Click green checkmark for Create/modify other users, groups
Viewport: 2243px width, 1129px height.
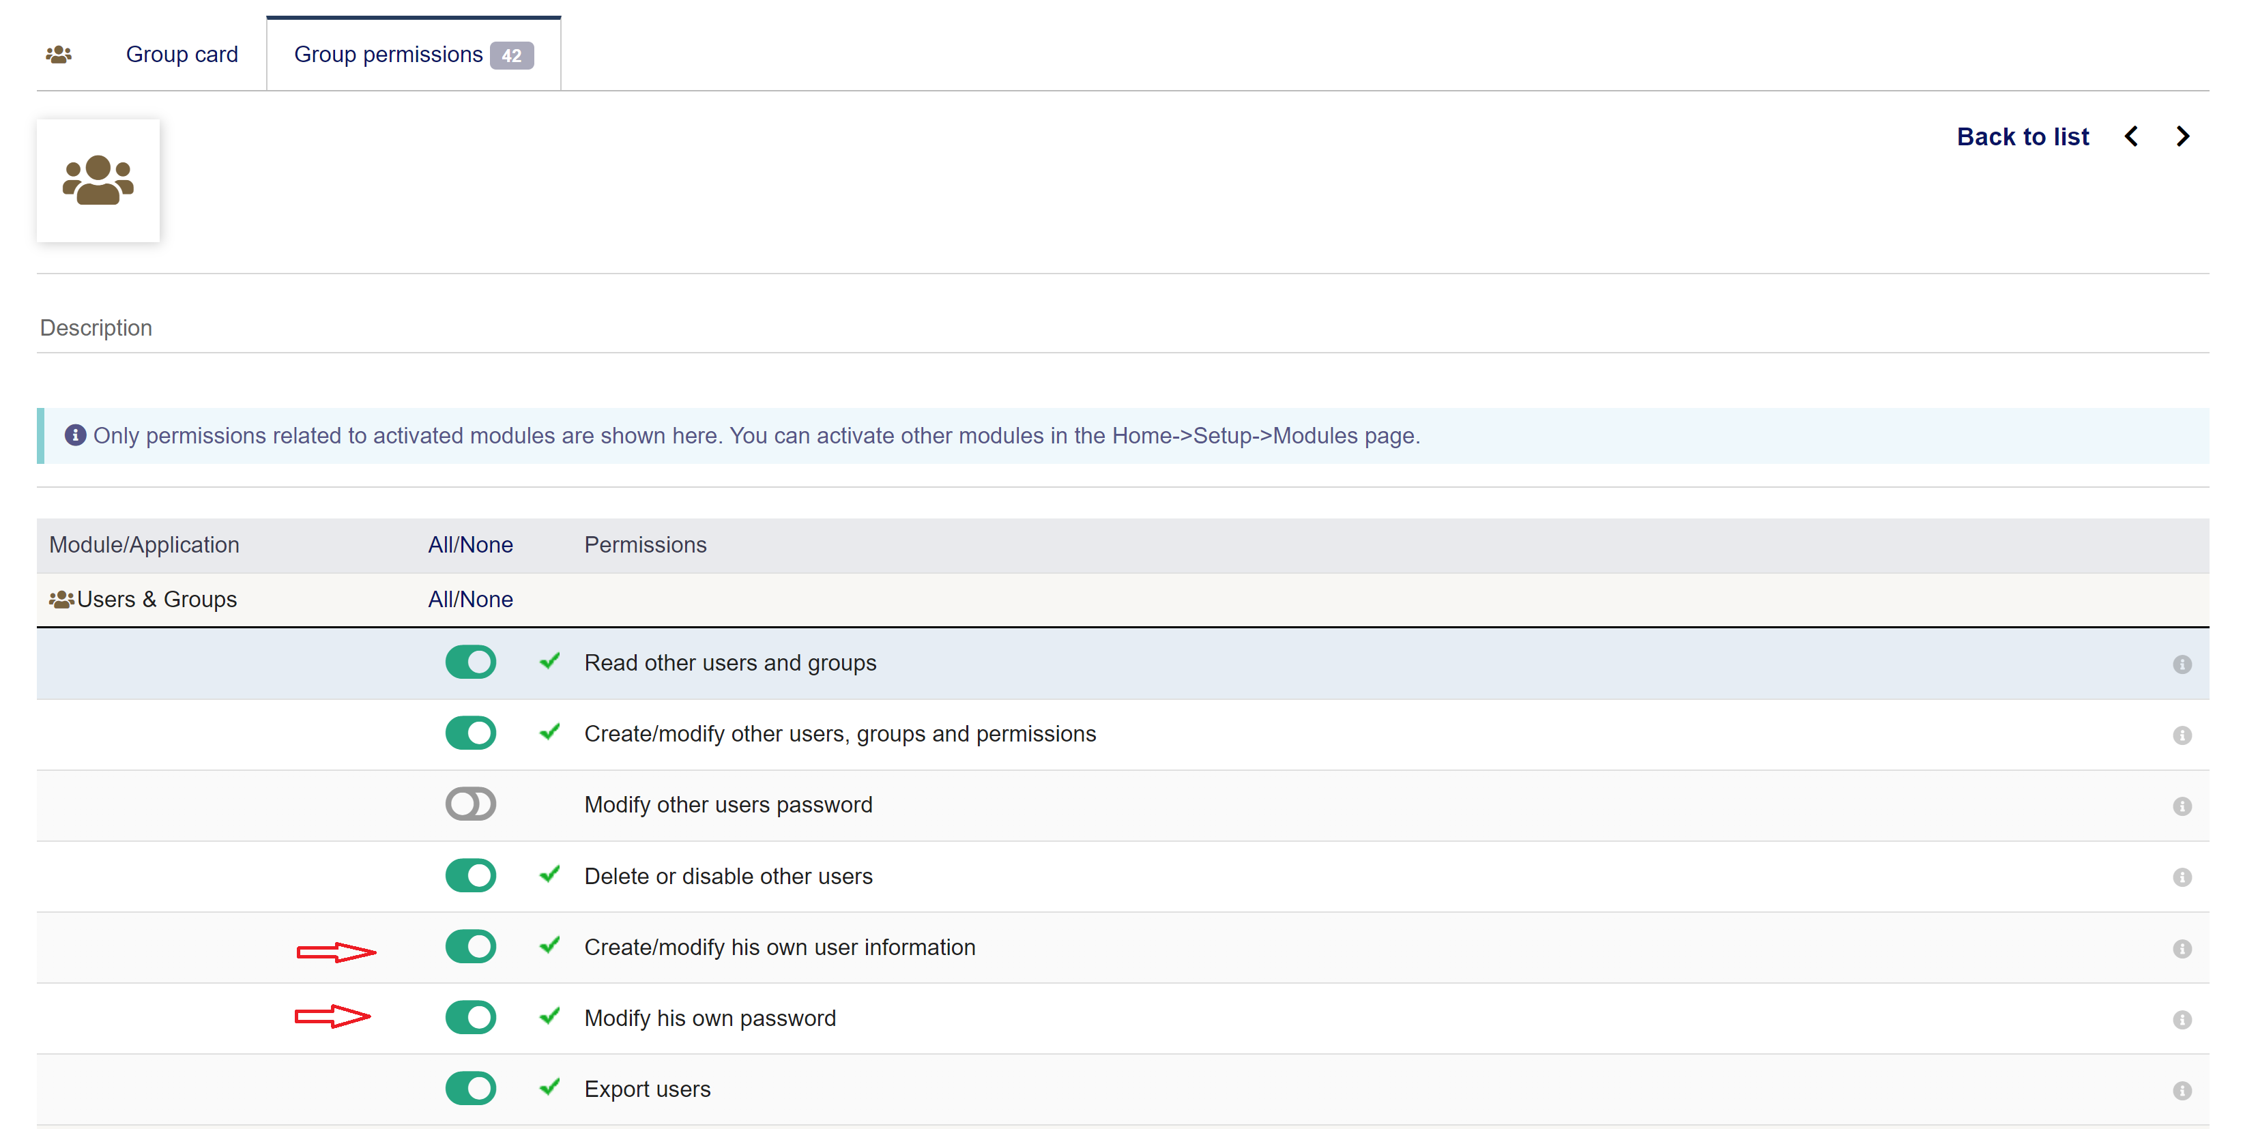coord(549,733)
